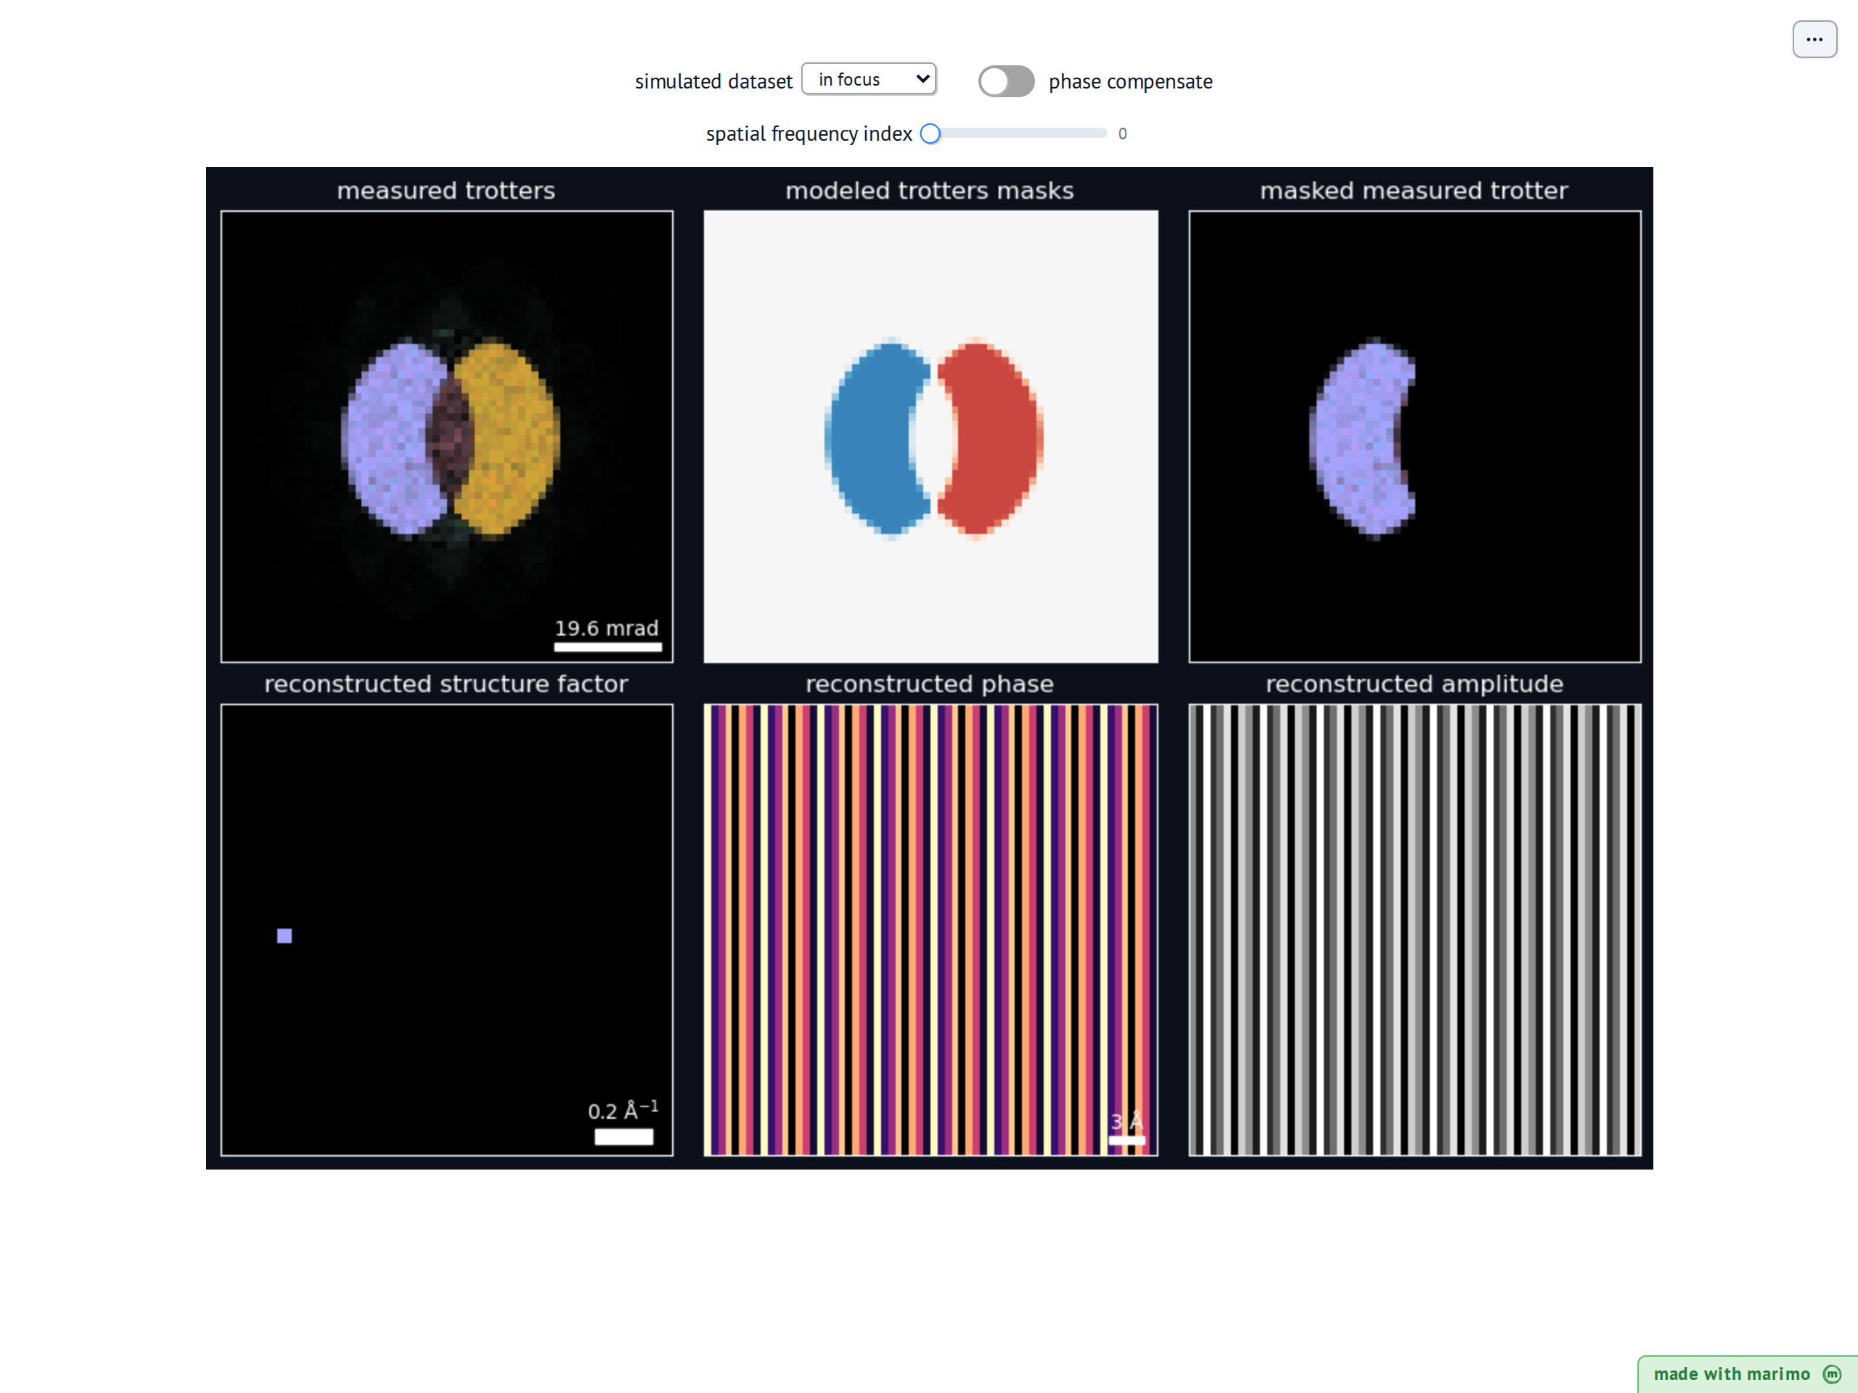
Task: Click the marimo logo icon
Action: 1832,1373
